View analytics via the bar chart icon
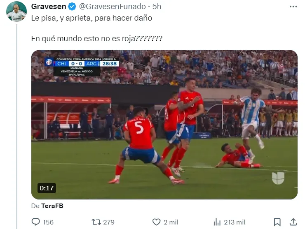 point(217,222)
